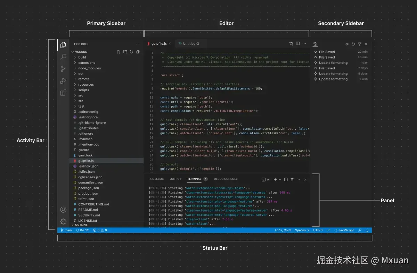Split the editor to the right
The width and height of the screenshot is (417, 273).
pos(298,44)
